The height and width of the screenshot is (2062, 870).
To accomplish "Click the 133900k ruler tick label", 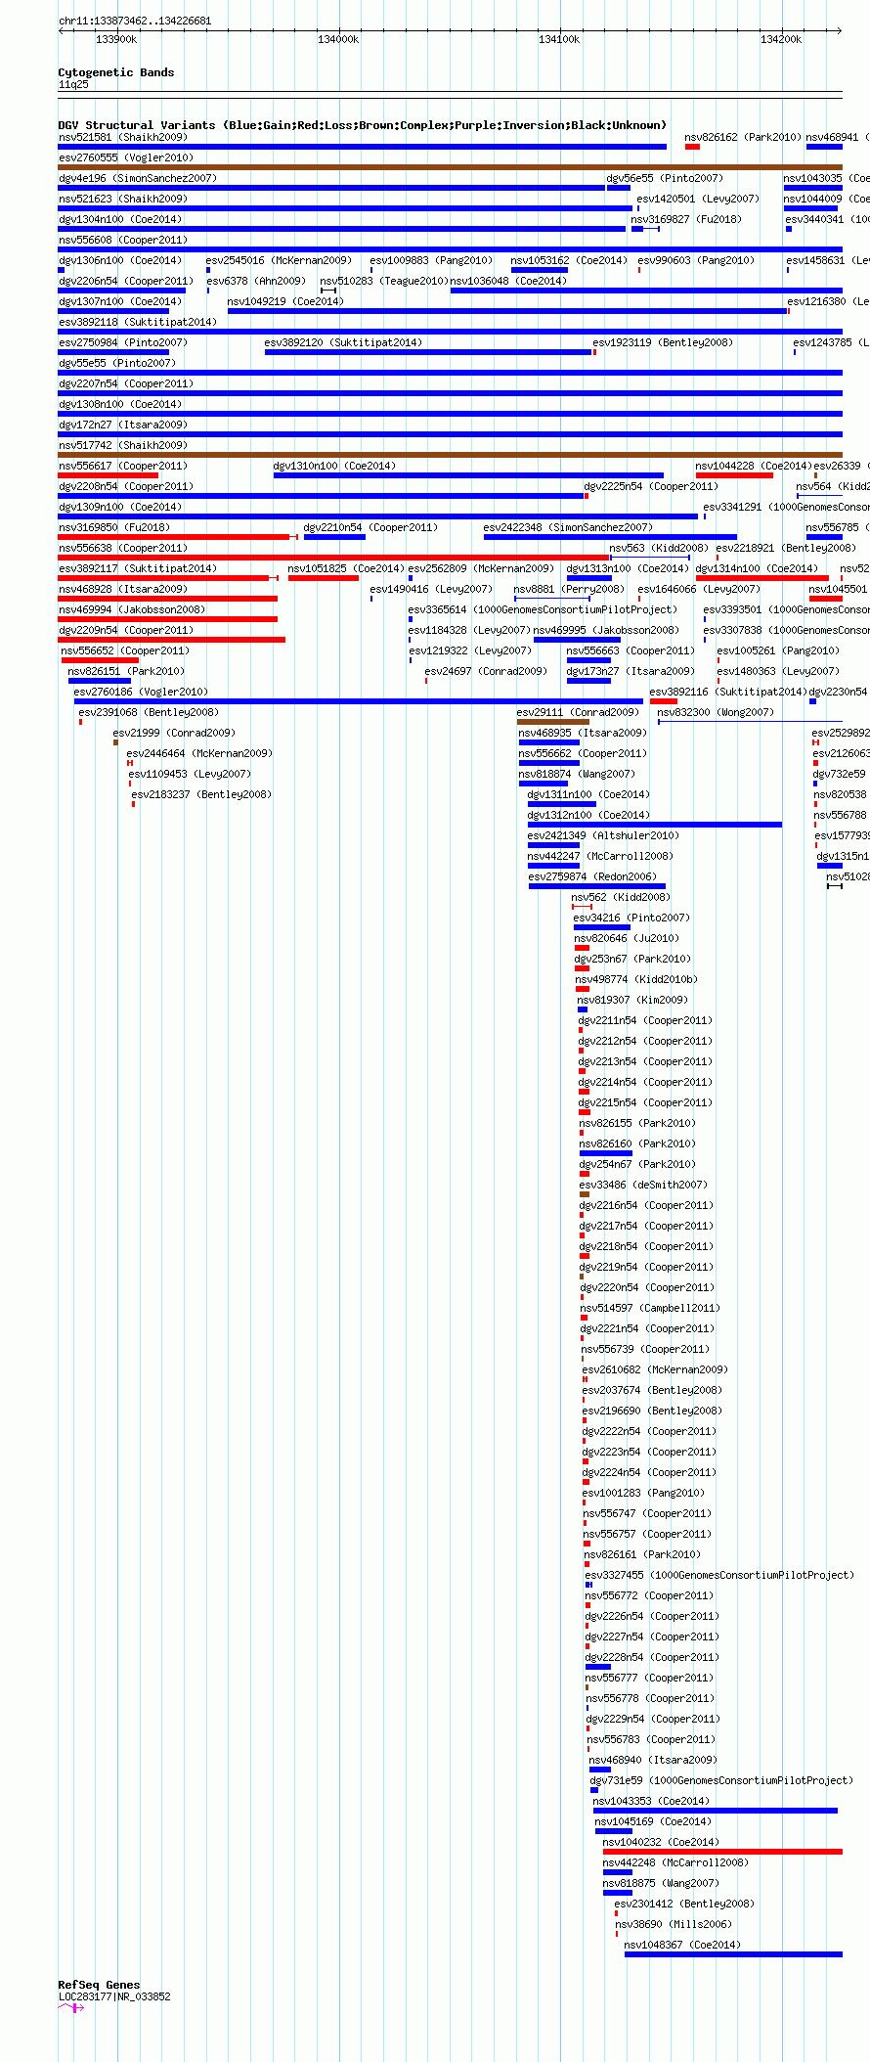I will 116,39.
